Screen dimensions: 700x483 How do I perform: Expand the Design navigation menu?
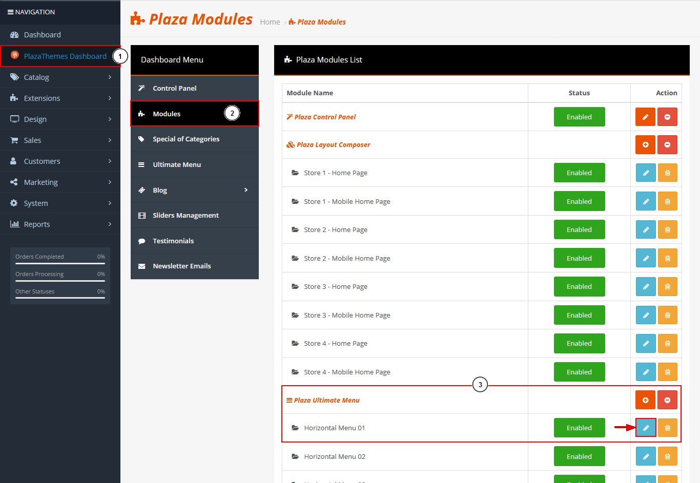(60, 119)
